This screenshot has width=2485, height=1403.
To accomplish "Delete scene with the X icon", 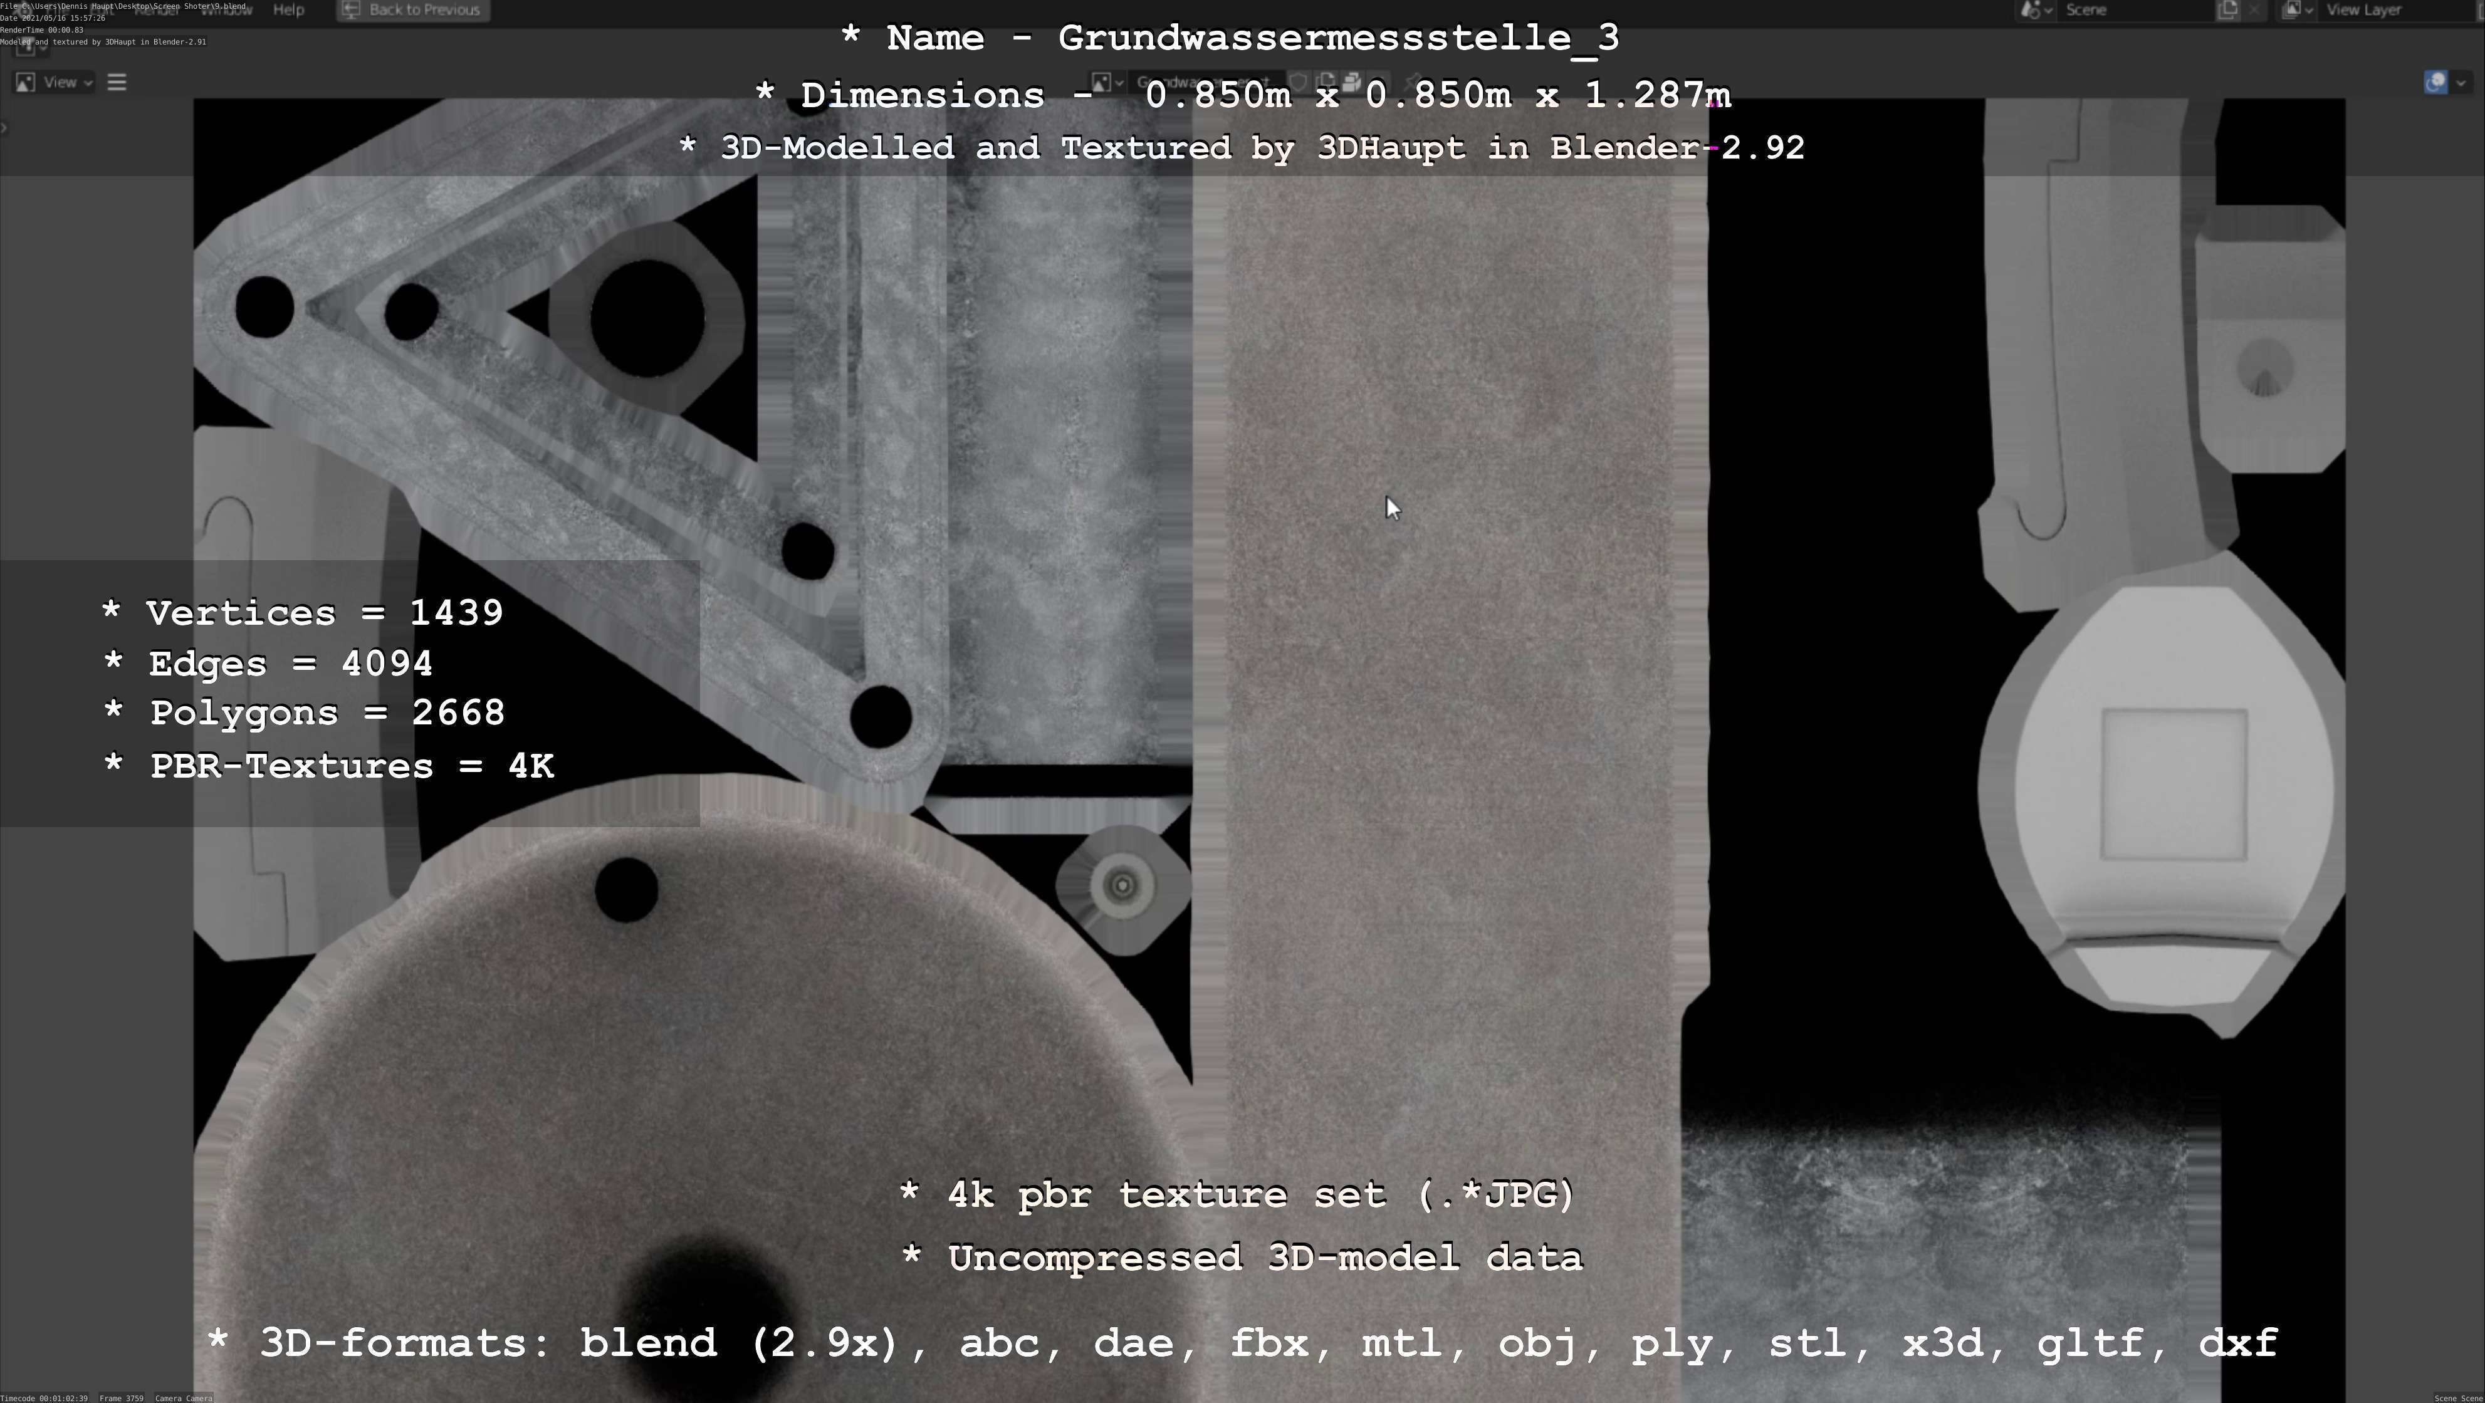I will point(2254,9).
